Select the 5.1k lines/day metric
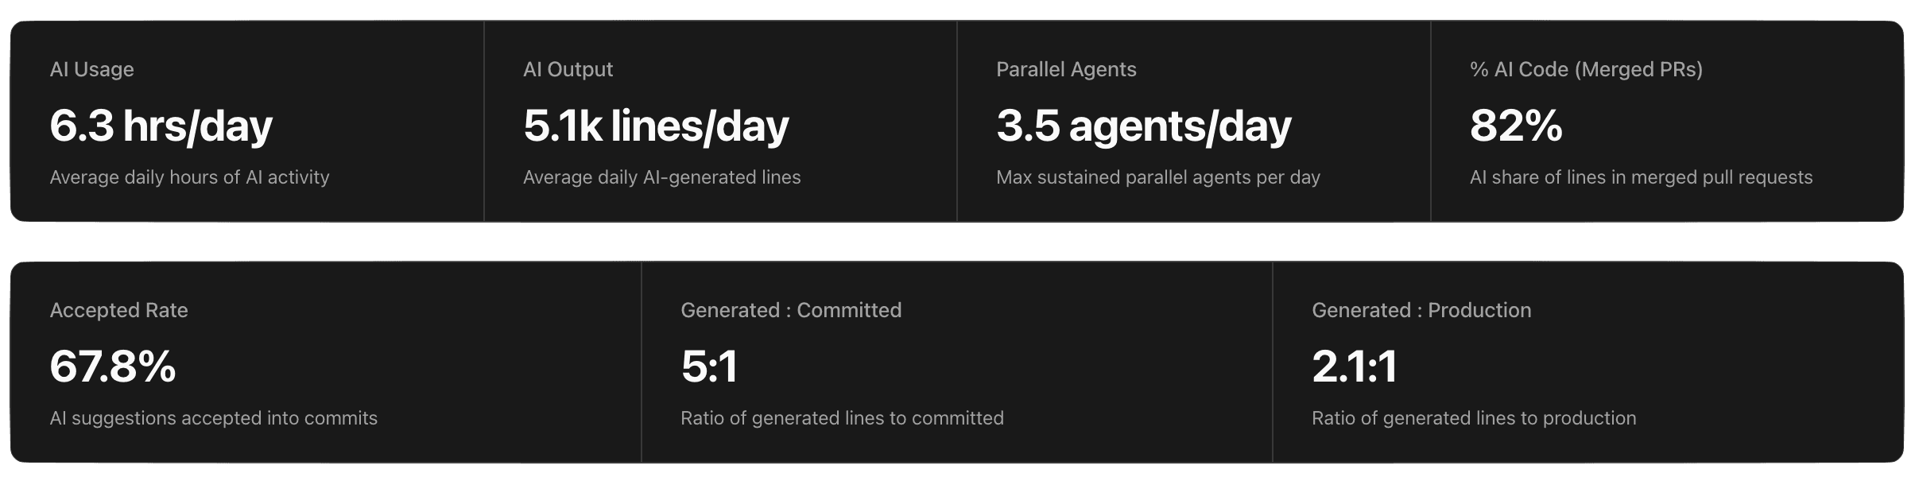The height and width of the screenshot is (477, 1919). pyautogui.click(x=656, y=126)
